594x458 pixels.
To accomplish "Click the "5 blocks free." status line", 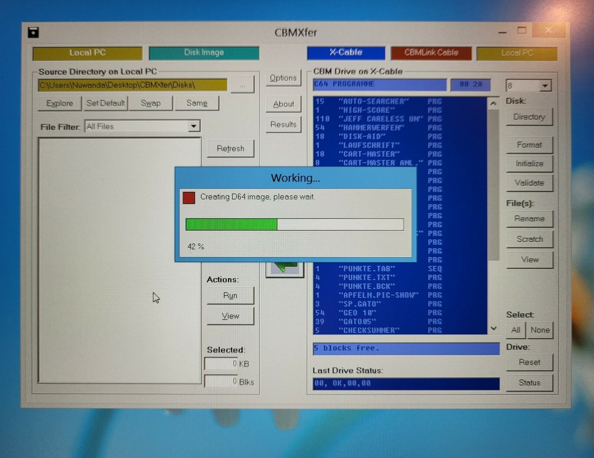I will pyautogui.click(x=406, y=349).
